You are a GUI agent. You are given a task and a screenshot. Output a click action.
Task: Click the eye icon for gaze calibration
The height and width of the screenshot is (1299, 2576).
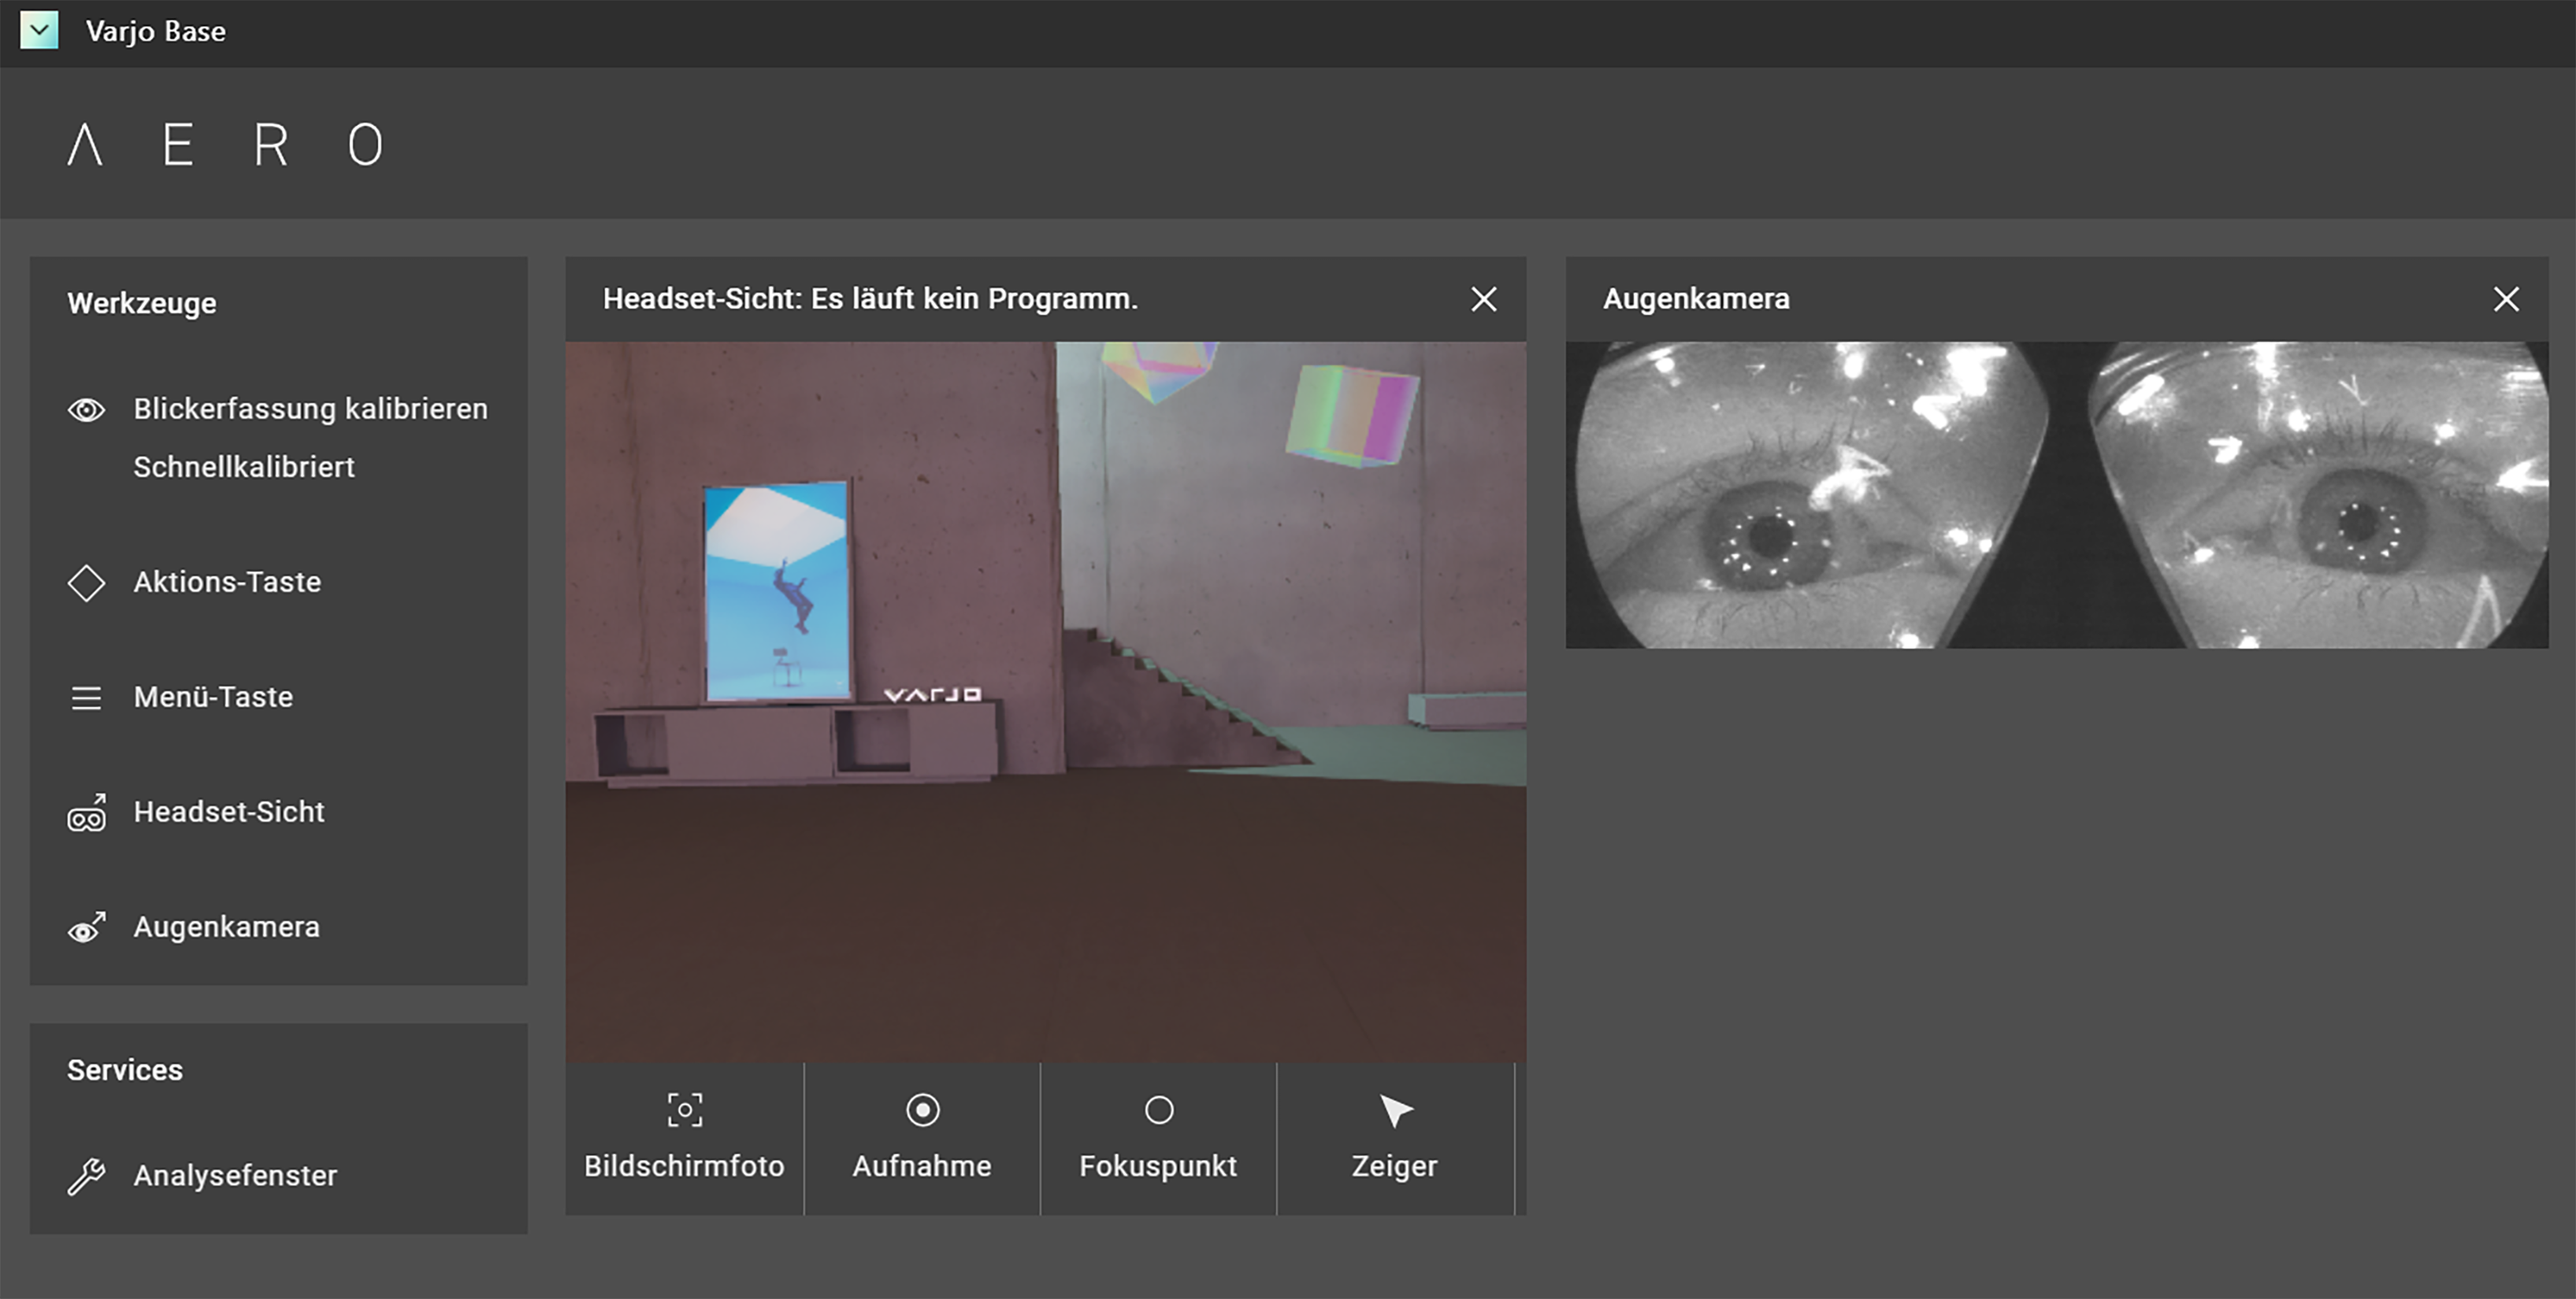coord(86,409)
